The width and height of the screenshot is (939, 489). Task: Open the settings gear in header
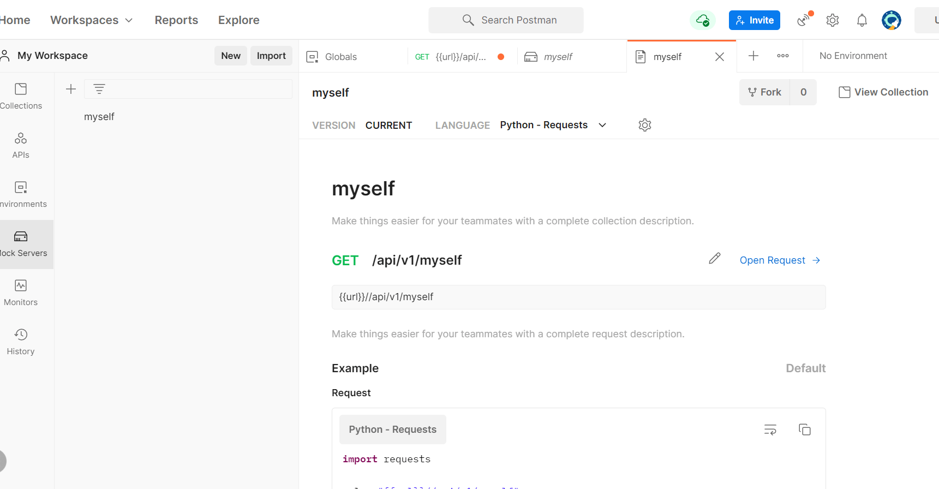coord(833,20)
